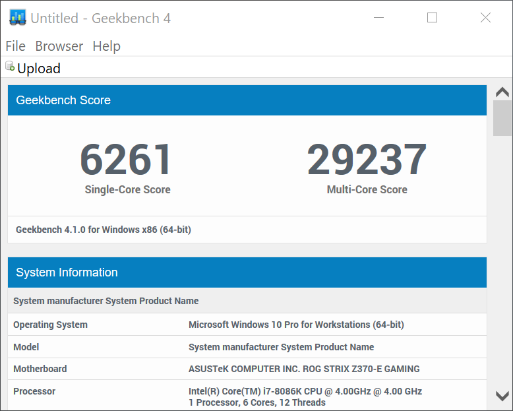Click the Motherboard label
The width and height of the screenshot is (513, 411).
[40, 369]
